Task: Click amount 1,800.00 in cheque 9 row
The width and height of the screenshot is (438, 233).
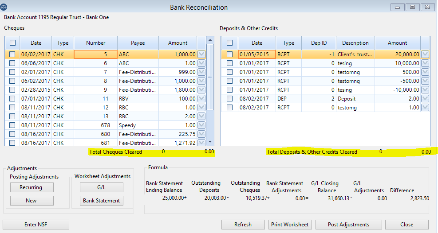Action: (x=185, y=90)
